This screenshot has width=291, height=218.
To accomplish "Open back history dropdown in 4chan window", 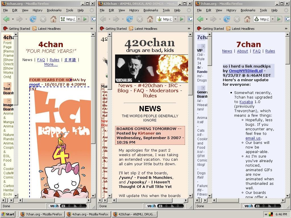I will coord(13,19).
